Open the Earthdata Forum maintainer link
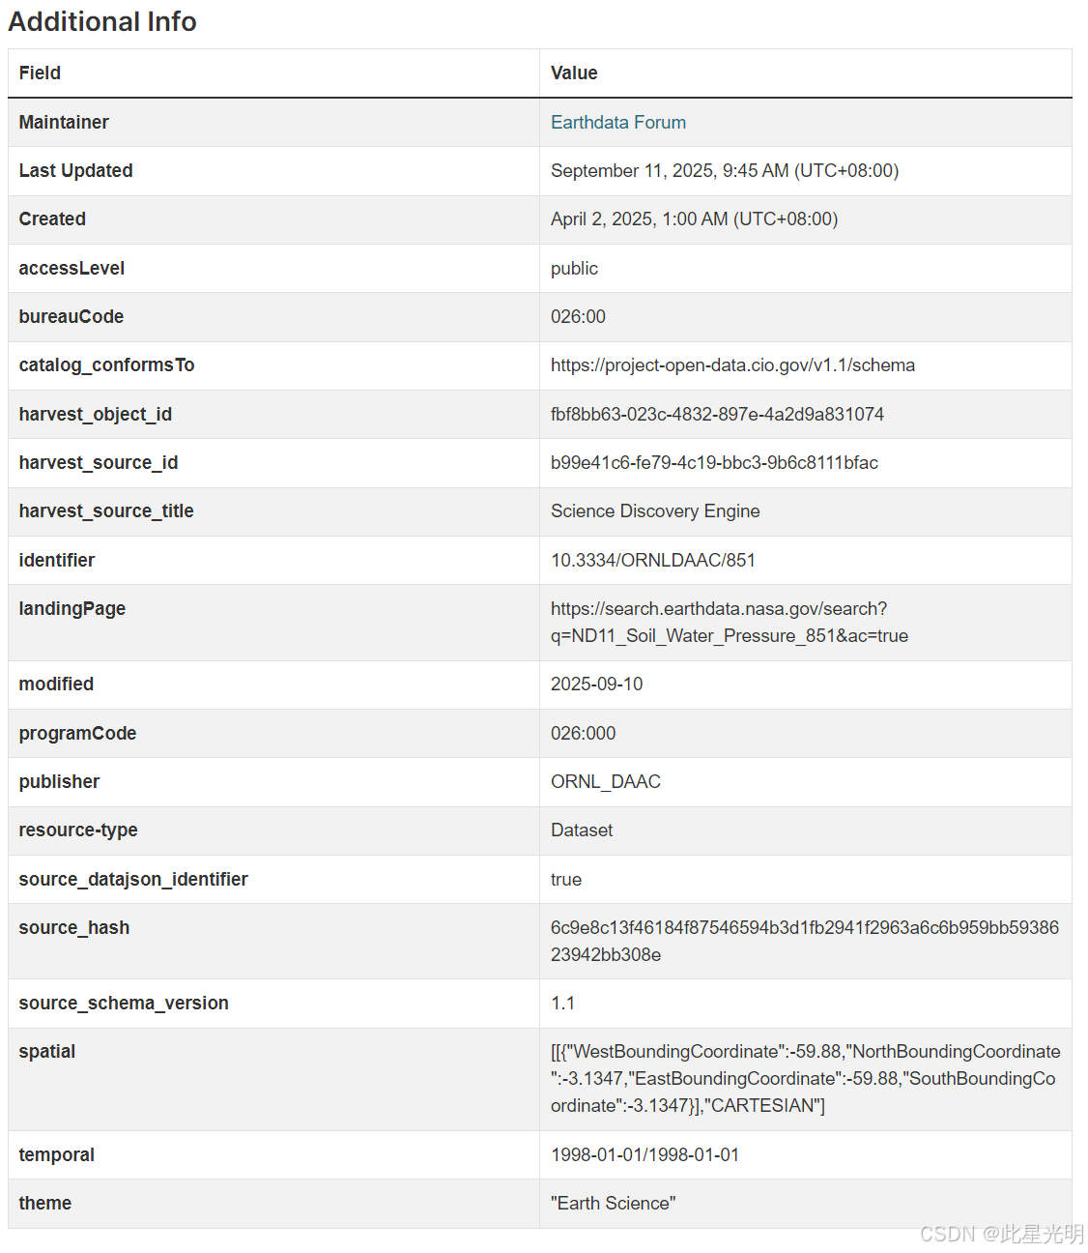 point(618,123)
